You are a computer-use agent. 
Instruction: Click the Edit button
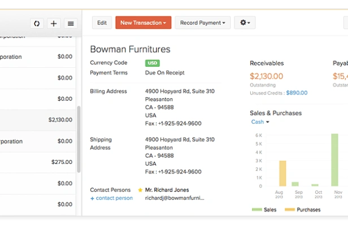(102, 23)
